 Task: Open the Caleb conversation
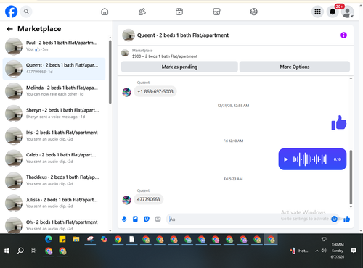pyautogui.click(x=54, y=159)
